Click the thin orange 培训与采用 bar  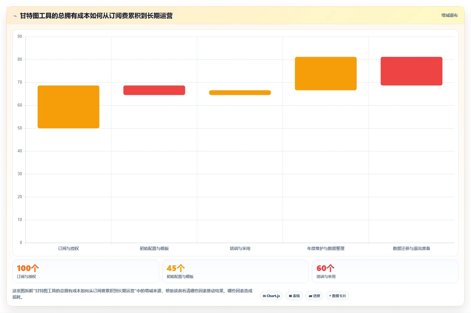[240, 93]
